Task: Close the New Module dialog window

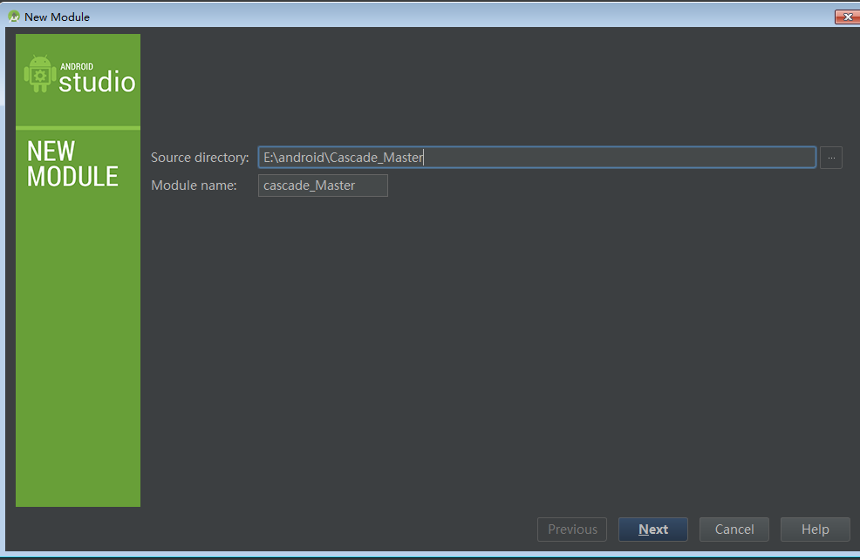Action: [845, 17]
